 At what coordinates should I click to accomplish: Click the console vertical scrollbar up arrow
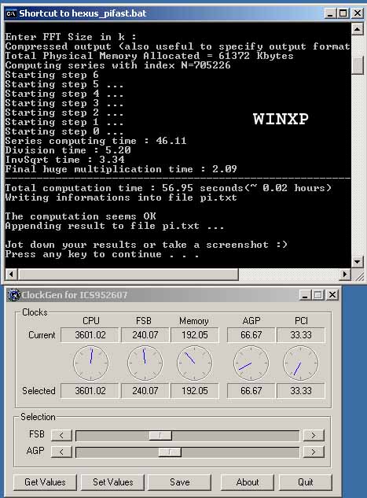[357, 30]
